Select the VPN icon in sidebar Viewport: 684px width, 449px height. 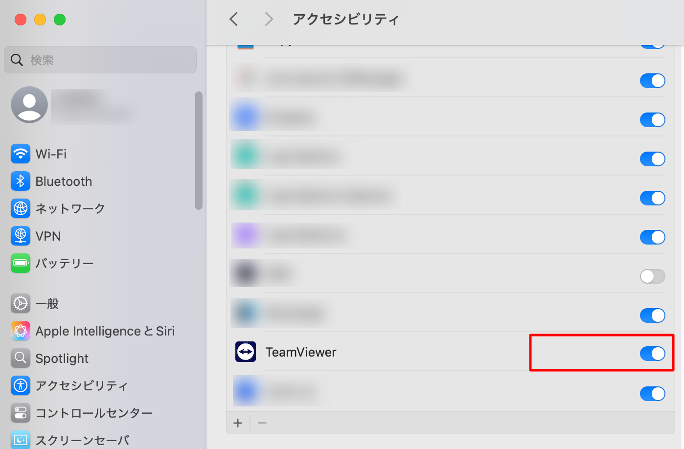coord(20,236)
